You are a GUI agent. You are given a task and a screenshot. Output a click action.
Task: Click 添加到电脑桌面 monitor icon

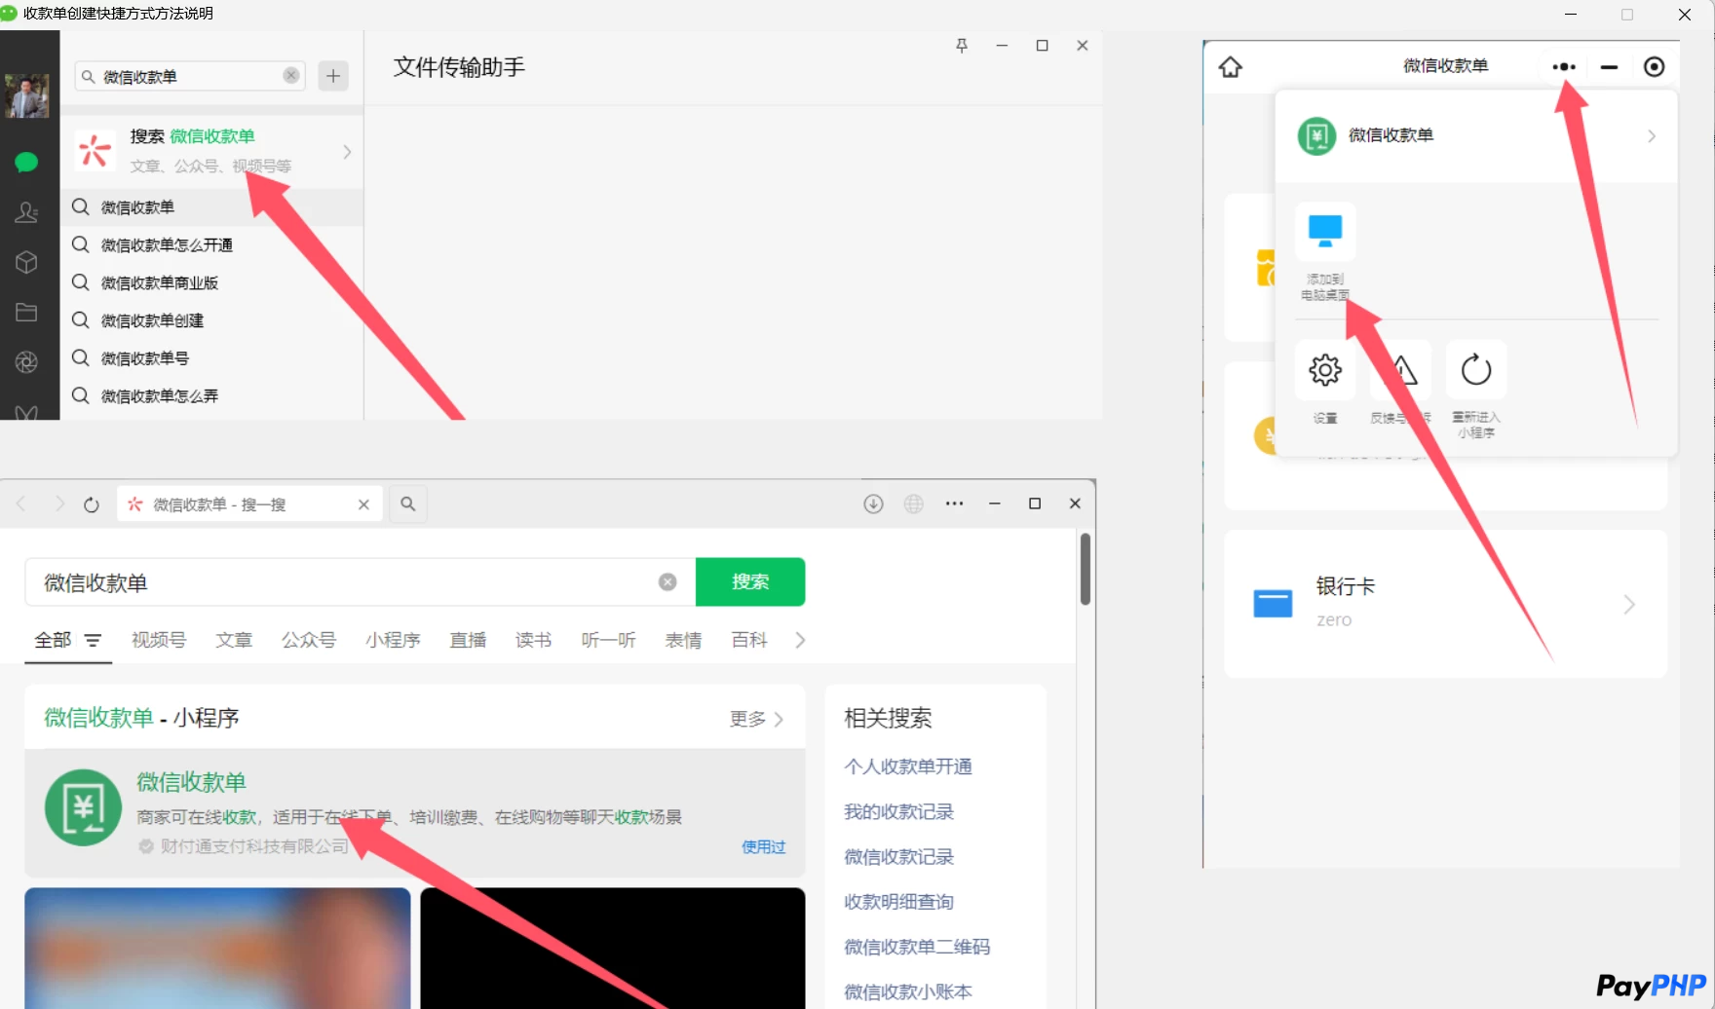[x=1325, y=231]
